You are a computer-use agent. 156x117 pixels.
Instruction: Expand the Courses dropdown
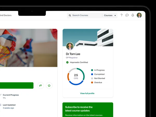click(110, 15)
